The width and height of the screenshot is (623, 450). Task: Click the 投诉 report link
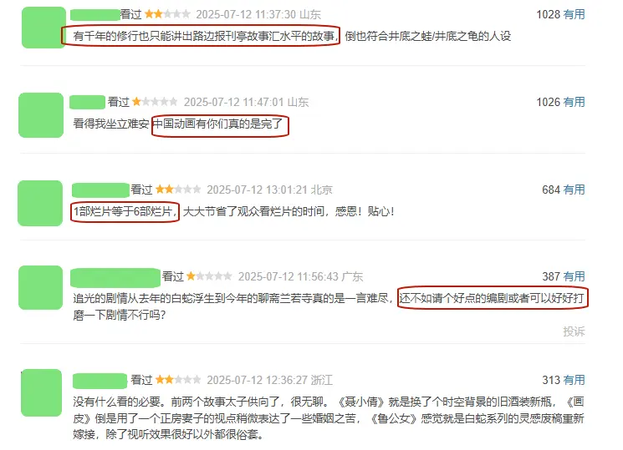point(574,331)
